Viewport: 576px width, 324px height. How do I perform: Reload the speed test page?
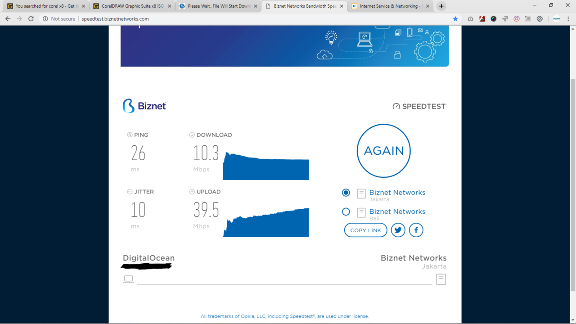(x=31, y=19)
